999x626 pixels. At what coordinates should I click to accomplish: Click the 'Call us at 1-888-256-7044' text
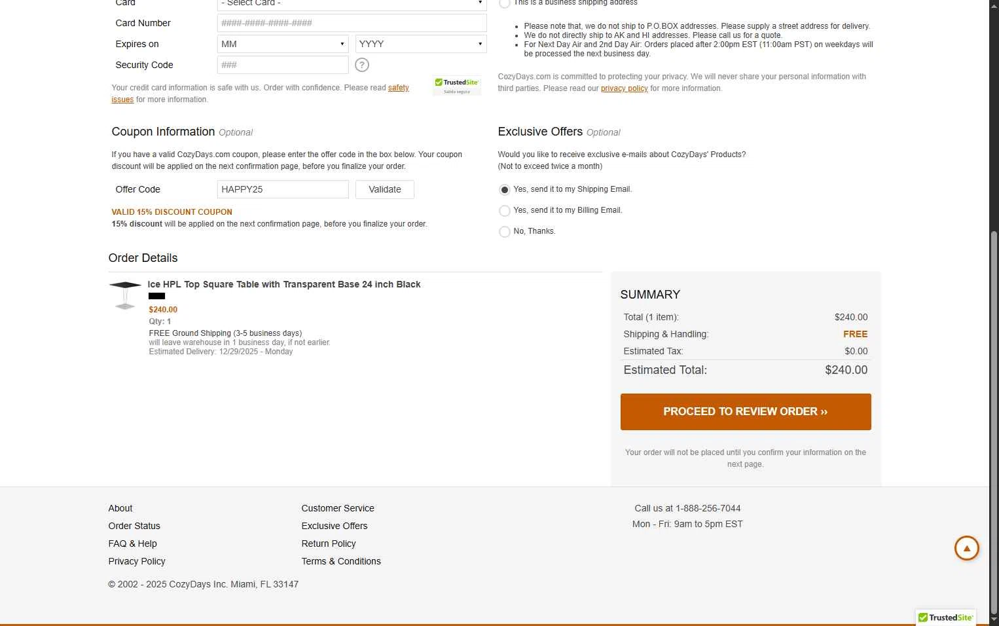(687, 508)
